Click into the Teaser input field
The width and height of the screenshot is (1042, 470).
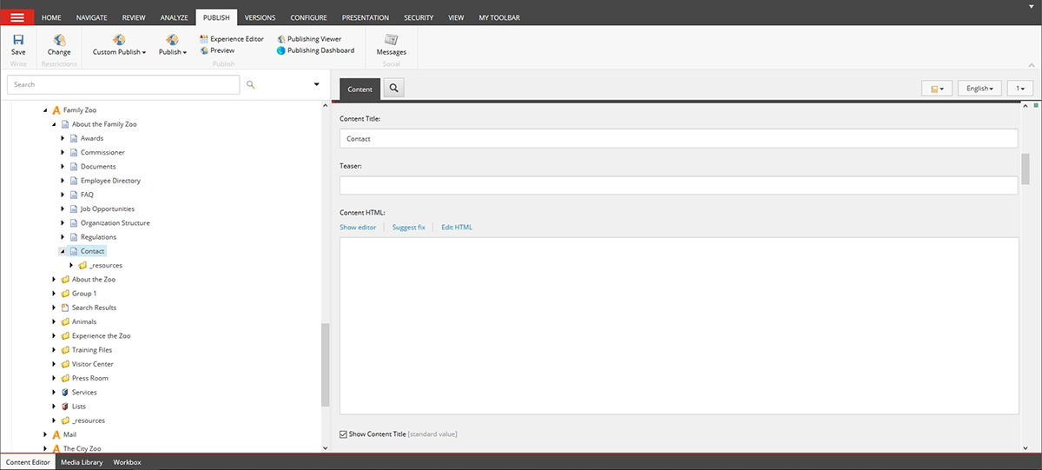coord(677,185)
